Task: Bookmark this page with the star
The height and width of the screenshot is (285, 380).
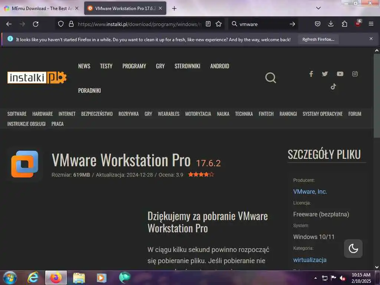Action: pos(219,24)
